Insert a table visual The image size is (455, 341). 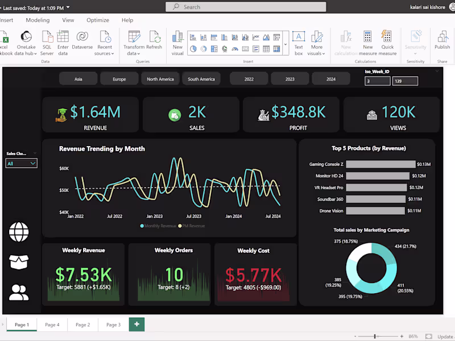(266, 49)
